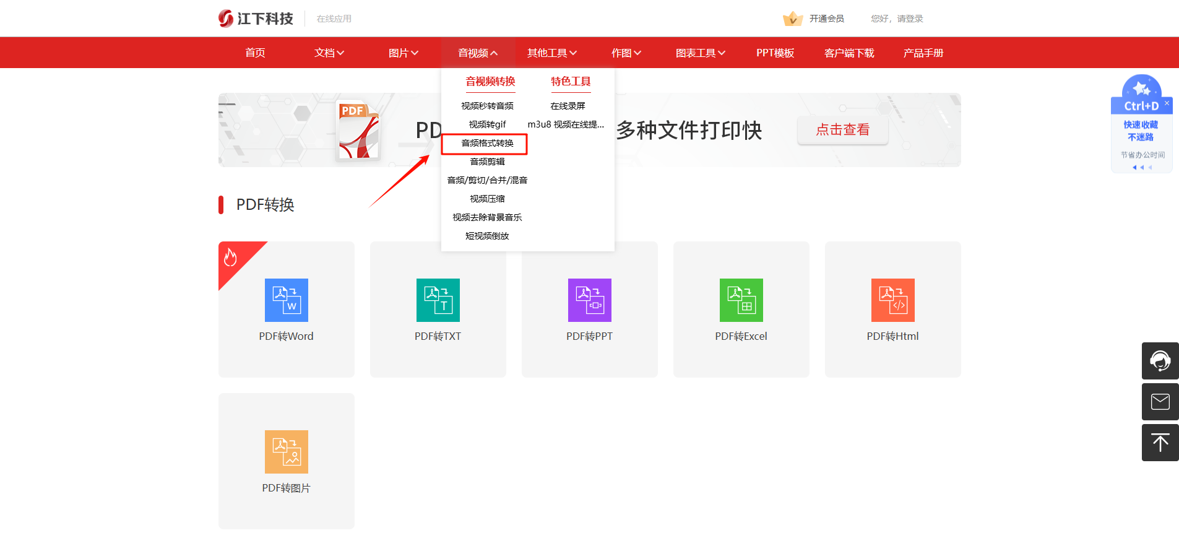The height and width of the screenshot is (546, 1179).
Task: Select 在线录屏 from 特色工具
Action: tap(568, 106)
